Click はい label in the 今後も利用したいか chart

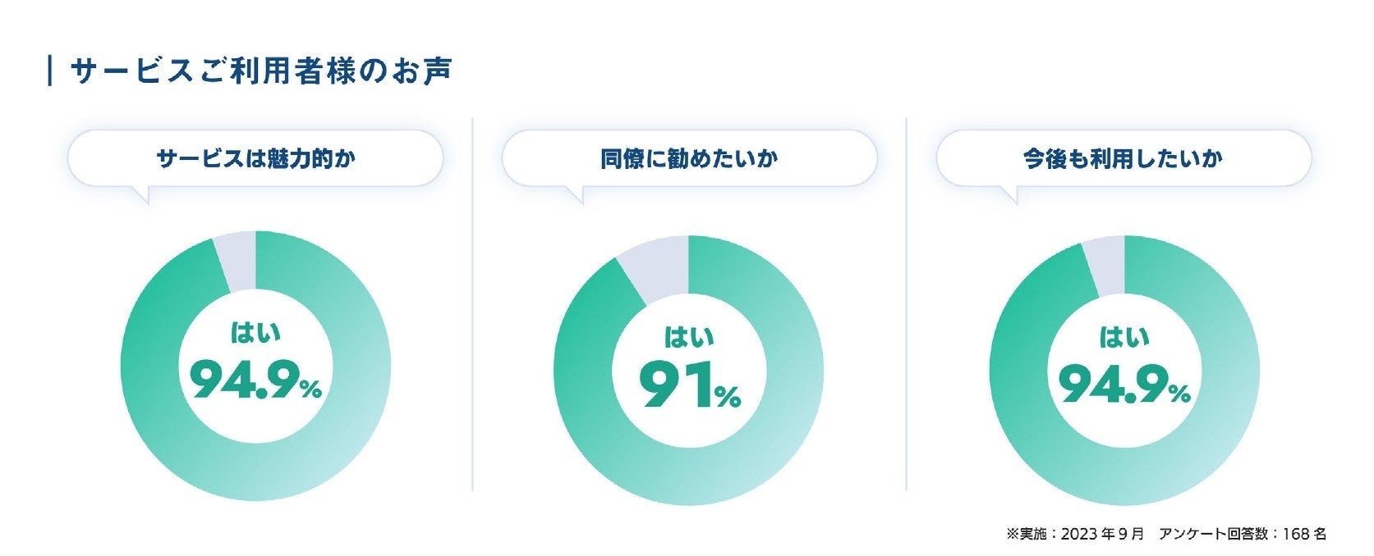tap(1124, 337)
